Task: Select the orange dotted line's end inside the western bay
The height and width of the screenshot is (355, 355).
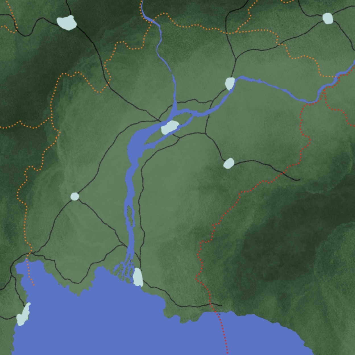Action: (x=34, y=285)
